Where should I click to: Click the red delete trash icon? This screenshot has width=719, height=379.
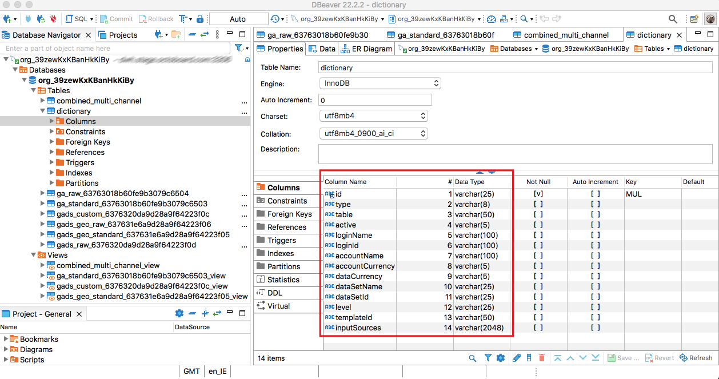542,358
